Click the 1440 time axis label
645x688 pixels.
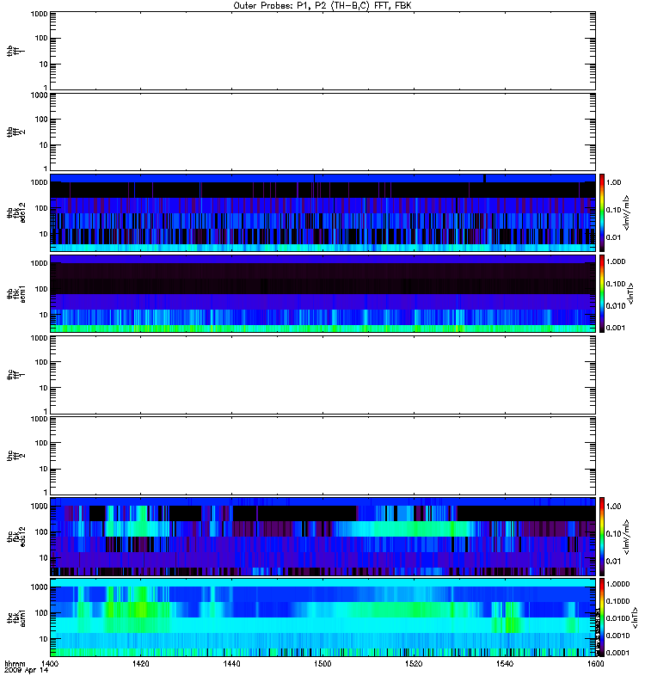[x=231, y=663]
